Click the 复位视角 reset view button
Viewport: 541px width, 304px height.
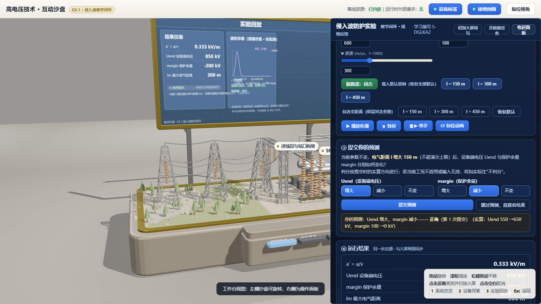[x=520, y=9]
